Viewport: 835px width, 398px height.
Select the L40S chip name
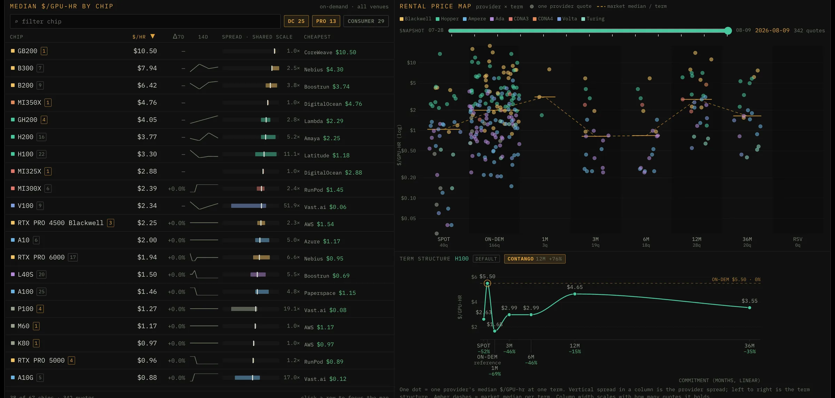click(x=25, y=275)
